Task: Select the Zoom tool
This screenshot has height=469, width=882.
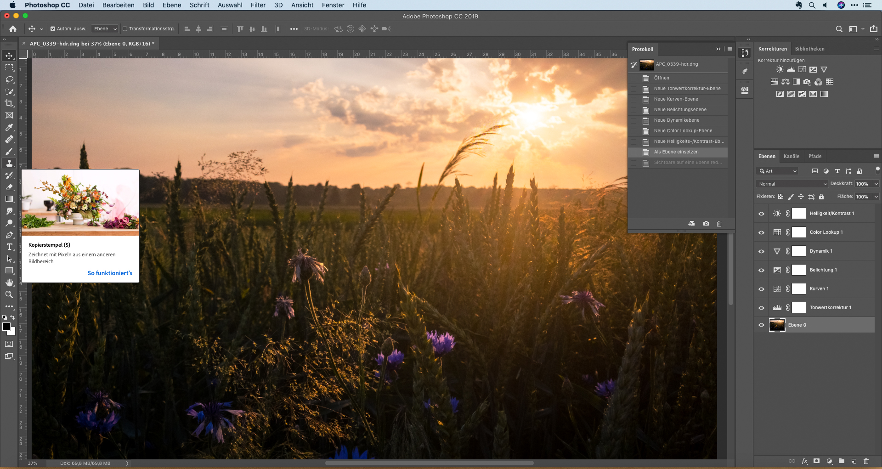Action: click(x=9, y=294)
